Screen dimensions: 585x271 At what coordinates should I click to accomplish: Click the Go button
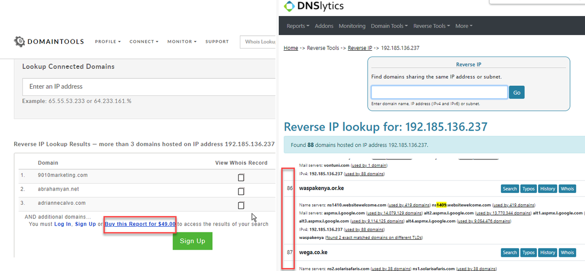[x=517, y=92]
